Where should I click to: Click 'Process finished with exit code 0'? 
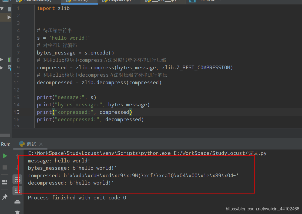click(x=77, y=198)
